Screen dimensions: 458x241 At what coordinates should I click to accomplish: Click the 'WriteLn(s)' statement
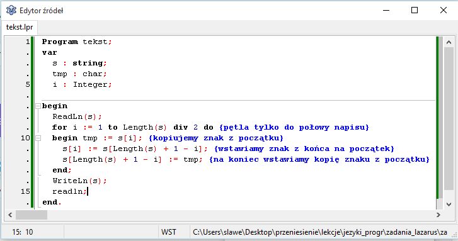[80, 181]
